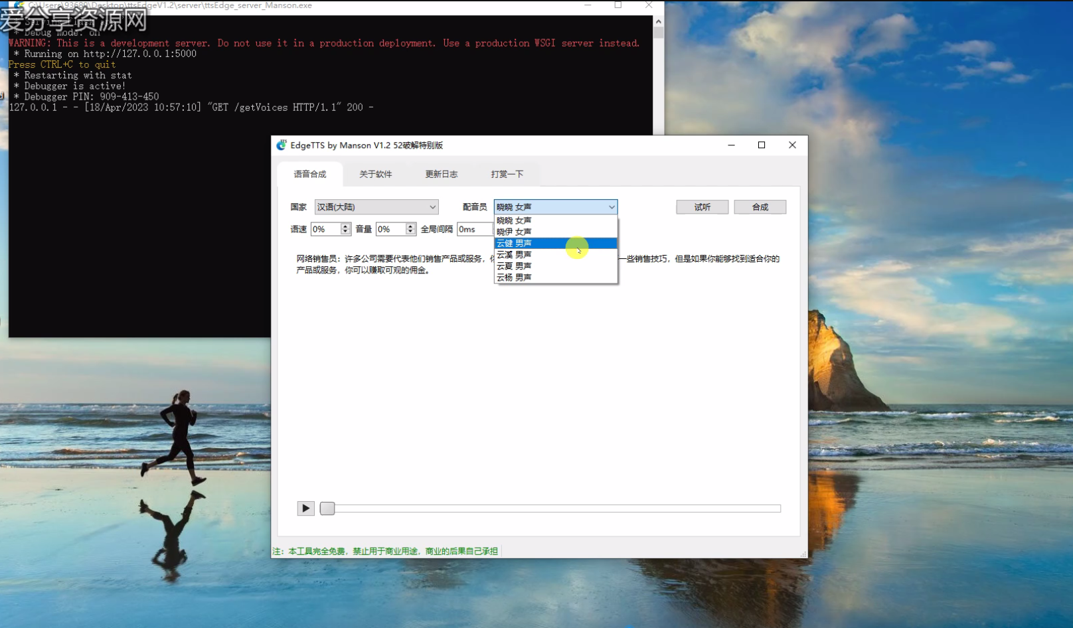The height and width of the screenshot is (628, 1073).
Task: Collapse the 配音员 voice dropdown arrow
Action: pos(611,207)
